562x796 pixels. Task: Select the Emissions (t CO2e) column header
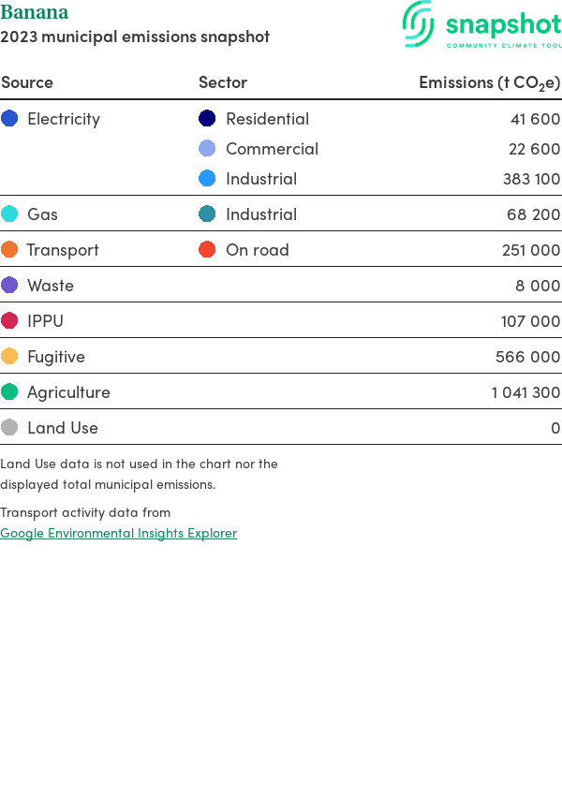[x=489, y=82]
